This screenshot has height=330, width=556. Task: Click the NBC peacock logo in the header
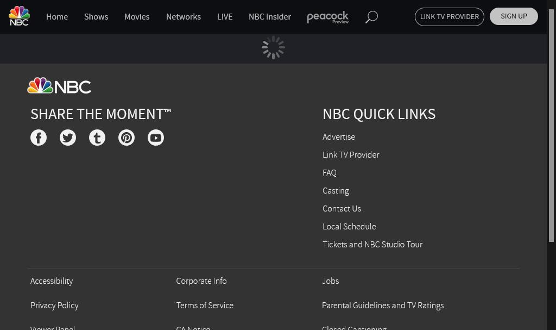click(19, 16)
